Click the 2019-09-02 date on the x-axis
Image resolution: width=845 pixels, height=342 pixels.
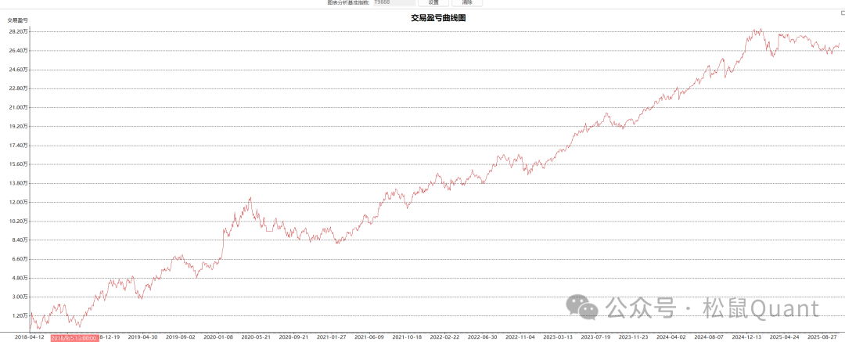click(180, 337)
